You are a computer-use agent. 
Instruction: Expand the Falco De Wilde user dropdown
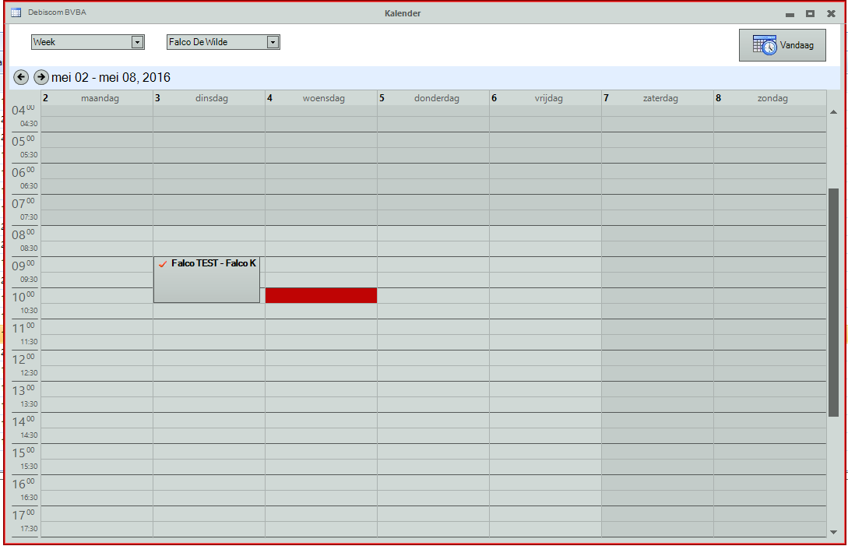pos(273,42)
